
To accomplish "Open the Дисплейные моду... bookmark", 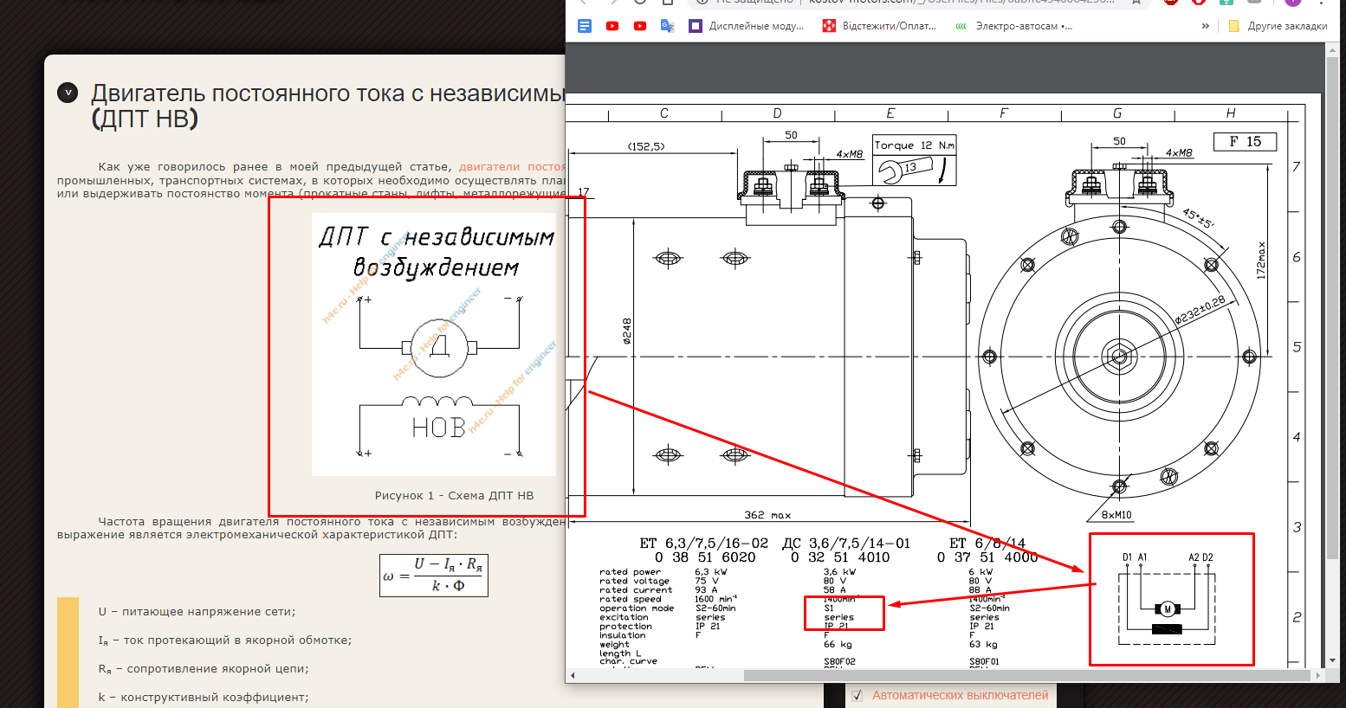I will point(747,26).
